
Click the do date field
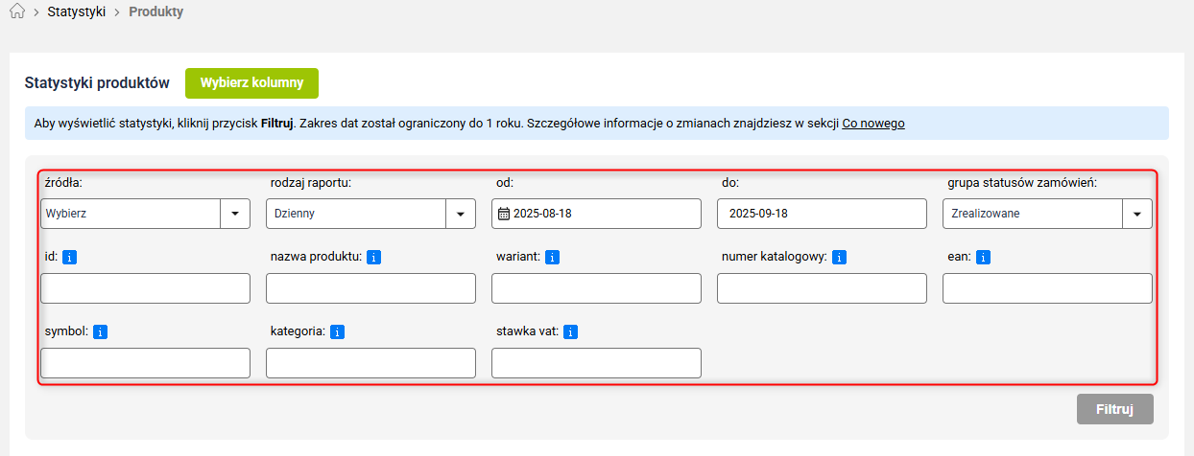pos(822,214)
